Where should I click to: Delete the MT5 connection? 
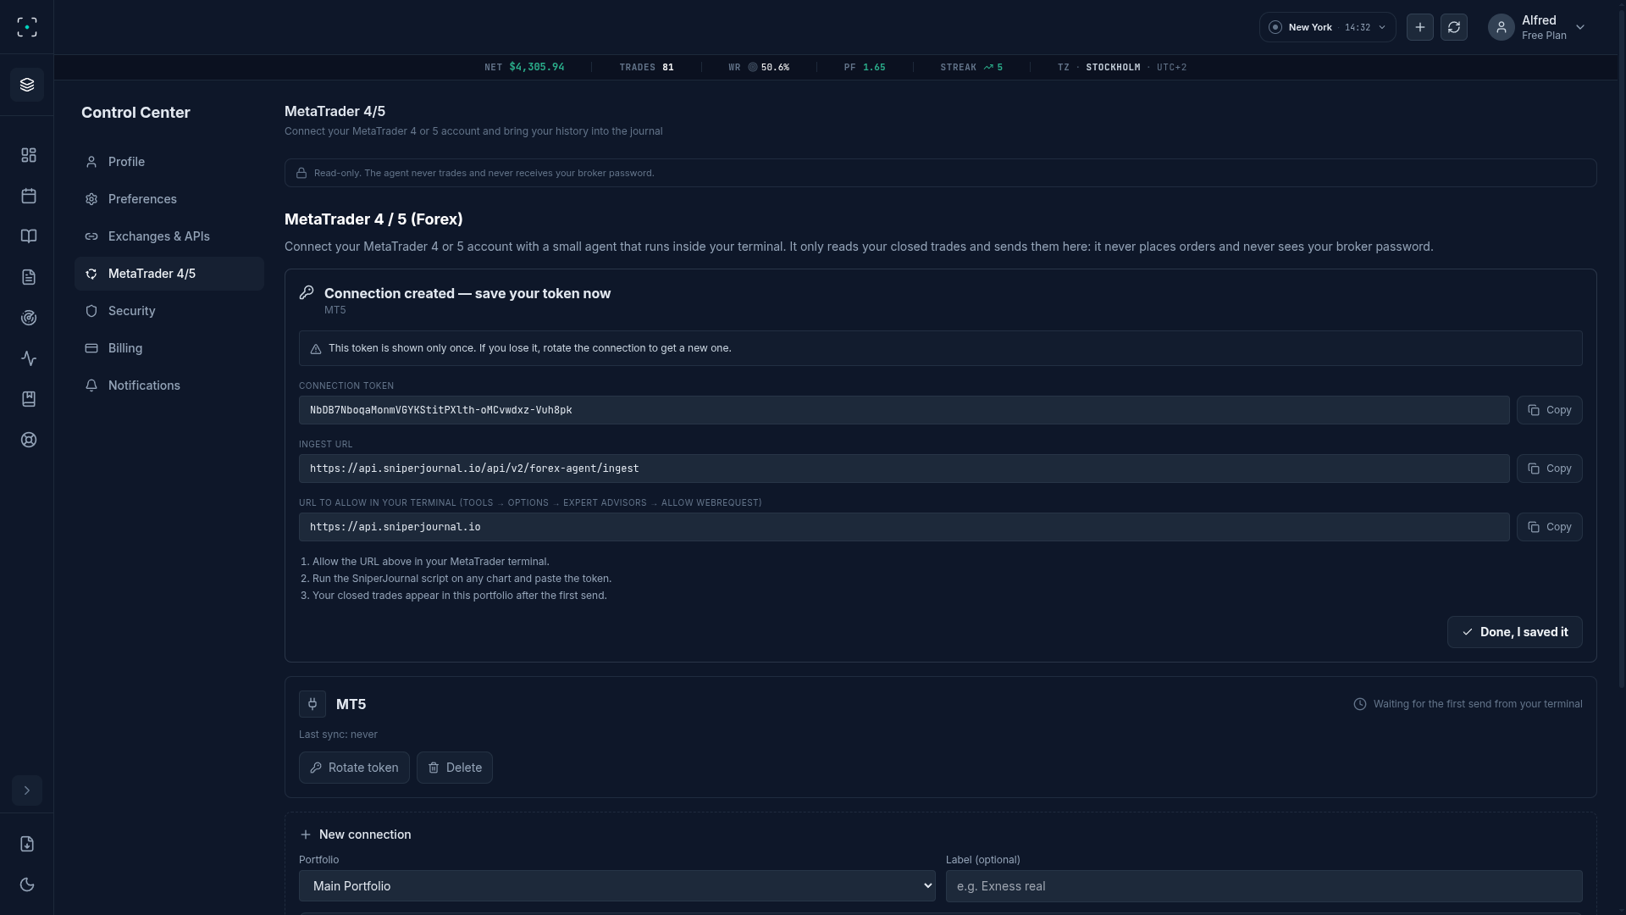[455, 768]
